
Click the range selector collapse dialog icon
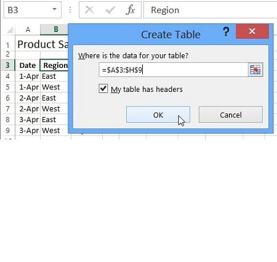[255, 70]
